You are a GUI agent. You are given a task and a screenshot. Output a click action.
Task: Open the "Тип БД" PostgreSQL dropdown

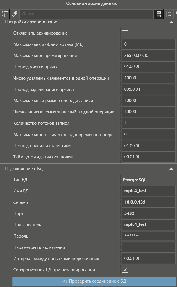[148, 180]
